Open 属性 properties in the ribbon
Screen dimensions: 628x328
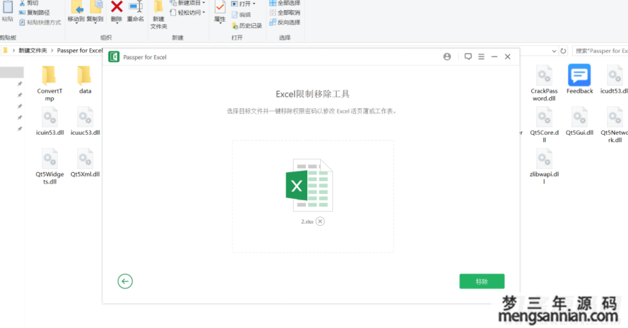tap(220, 11)
